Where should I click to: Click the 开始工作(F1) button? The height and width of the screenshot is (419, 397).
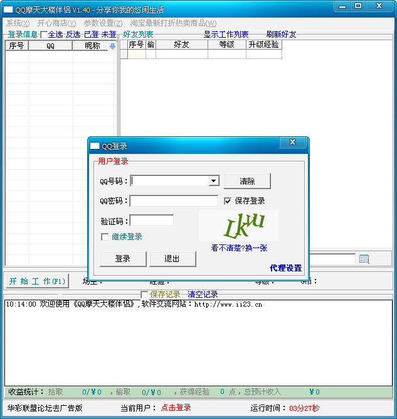click(x=38, y=281)
